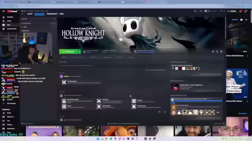Screen dimensions: 252x141
Task: Open the YouTube hamburger menu
Action: click(x=4, y=11)
